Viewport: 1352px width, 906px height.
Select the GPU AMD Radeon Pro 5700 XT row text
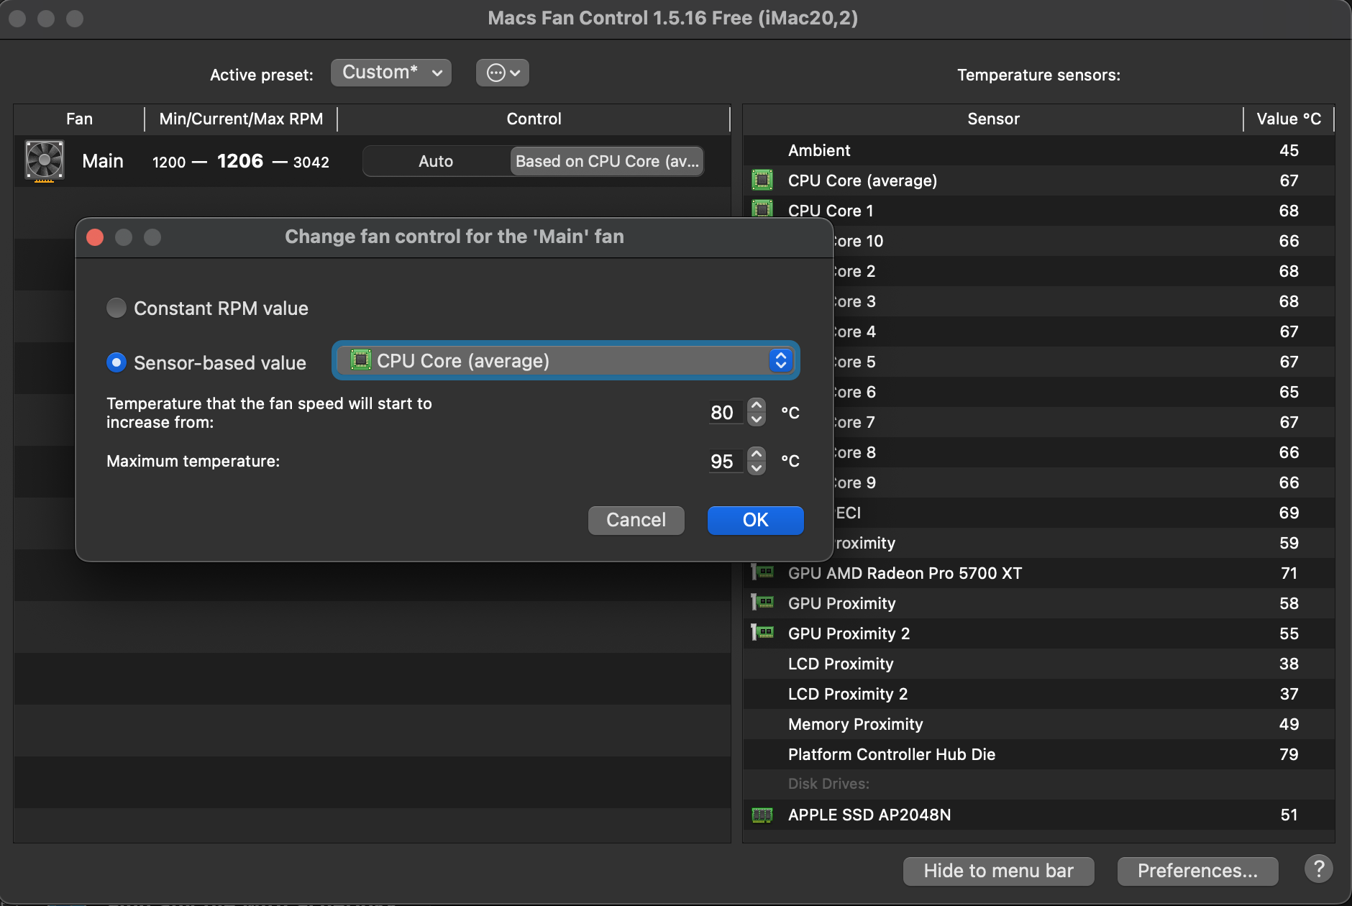[x=905, y=573]
